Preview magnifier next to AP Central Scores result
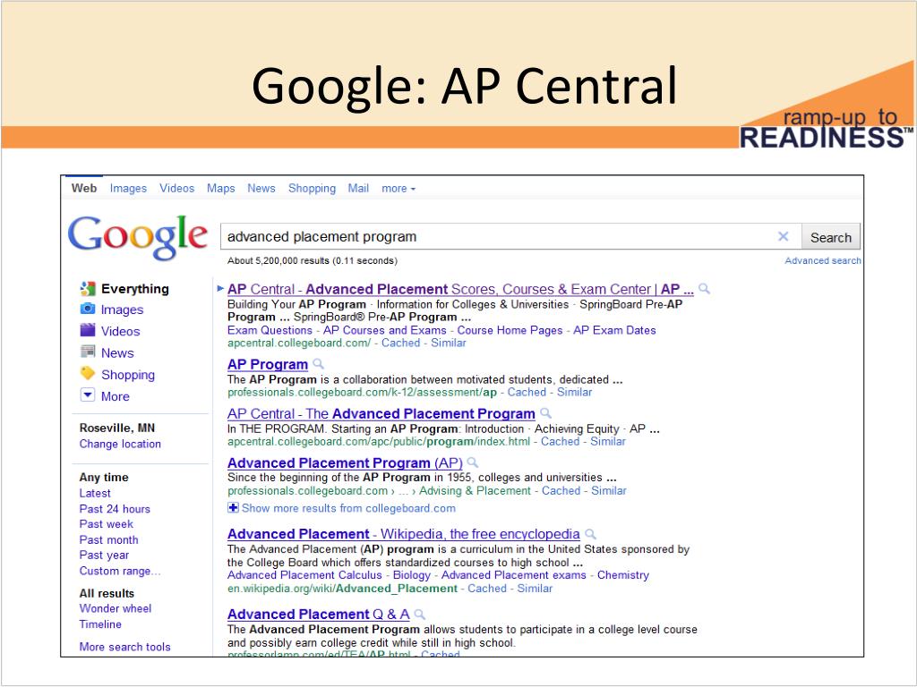The image size is (917, 687). tap(704, 289)
